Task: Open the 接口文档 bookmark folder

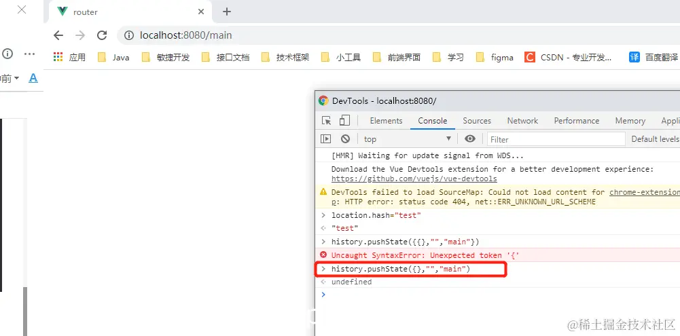Action: coord(226,57)
